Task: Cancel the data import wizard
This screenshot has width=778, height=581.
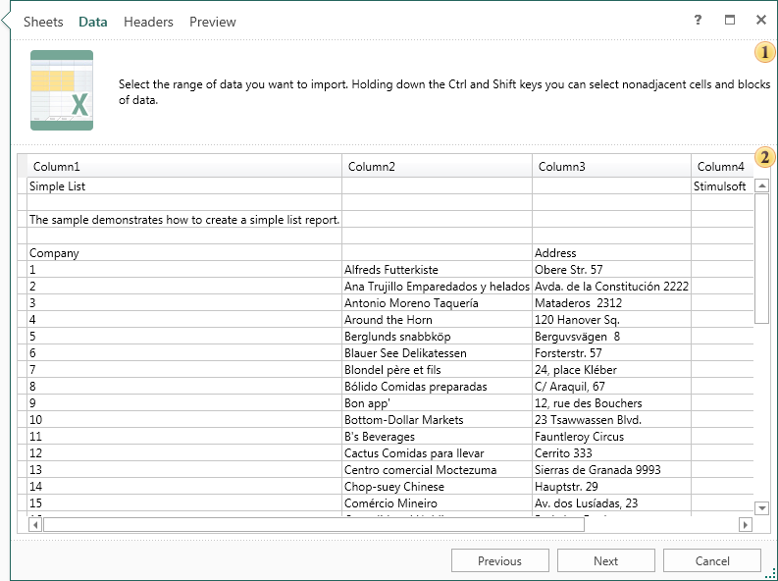Action: click(x=712, y=560)
